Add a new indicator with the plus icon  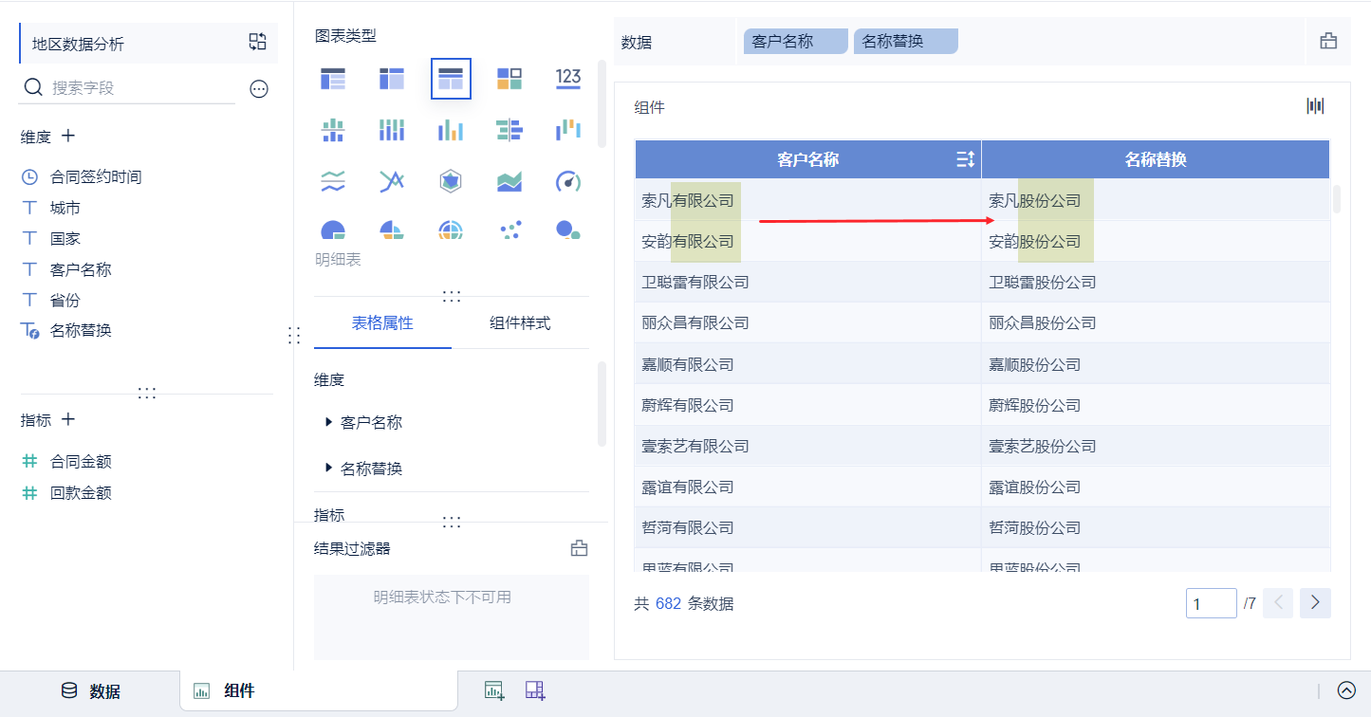point(68,419)
